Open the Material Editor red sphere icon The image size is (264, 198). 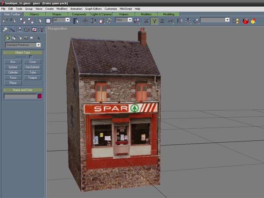tap(246, 20)
